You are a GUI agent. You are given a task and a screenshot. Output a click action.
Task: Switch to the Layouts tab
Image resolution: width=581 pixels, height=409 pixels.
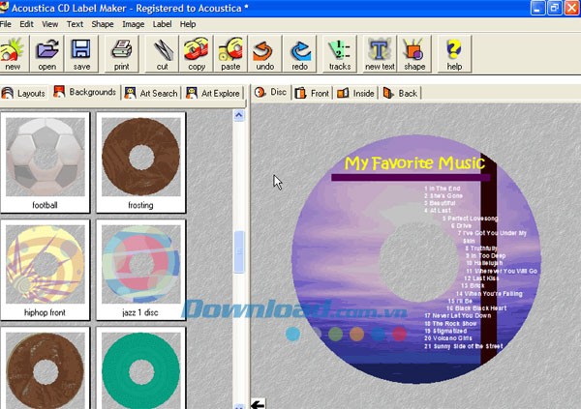24,93
